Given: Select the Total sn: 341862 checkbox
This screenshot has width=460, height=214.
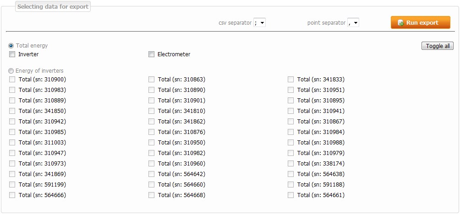Looking at the screenshot, I should point(152,122).
